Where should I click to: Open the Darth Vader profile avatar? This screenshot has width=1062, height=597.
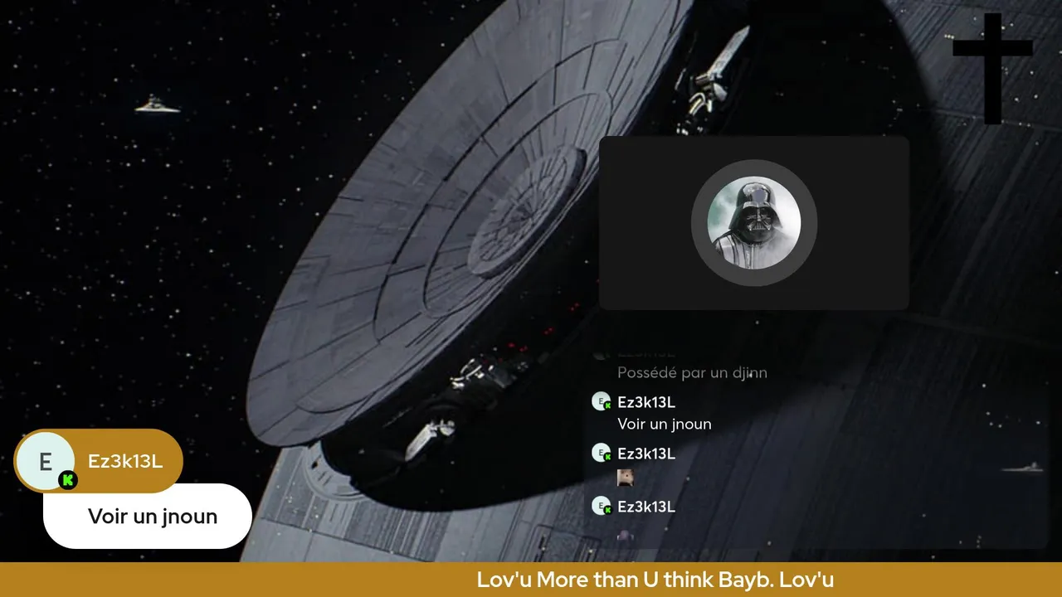[754, 223]
